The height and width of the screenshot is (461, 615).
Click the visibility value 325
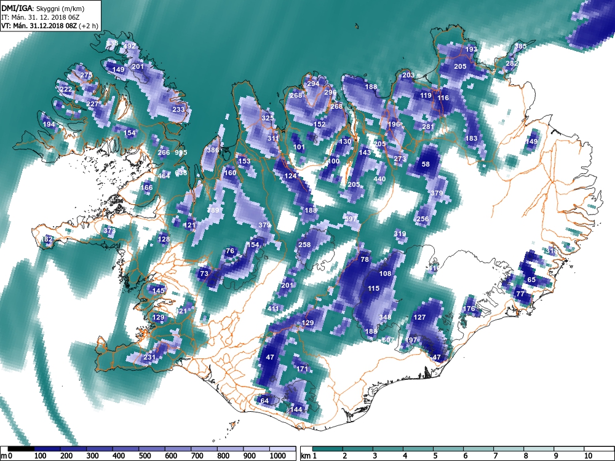click(x=268, y=118)
